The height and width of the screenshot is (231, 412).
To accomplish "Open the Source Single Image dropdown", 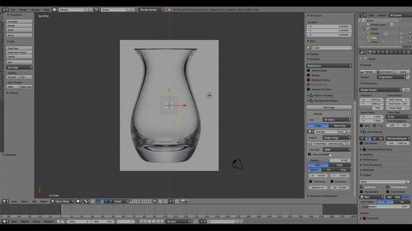I will point(337,137).
